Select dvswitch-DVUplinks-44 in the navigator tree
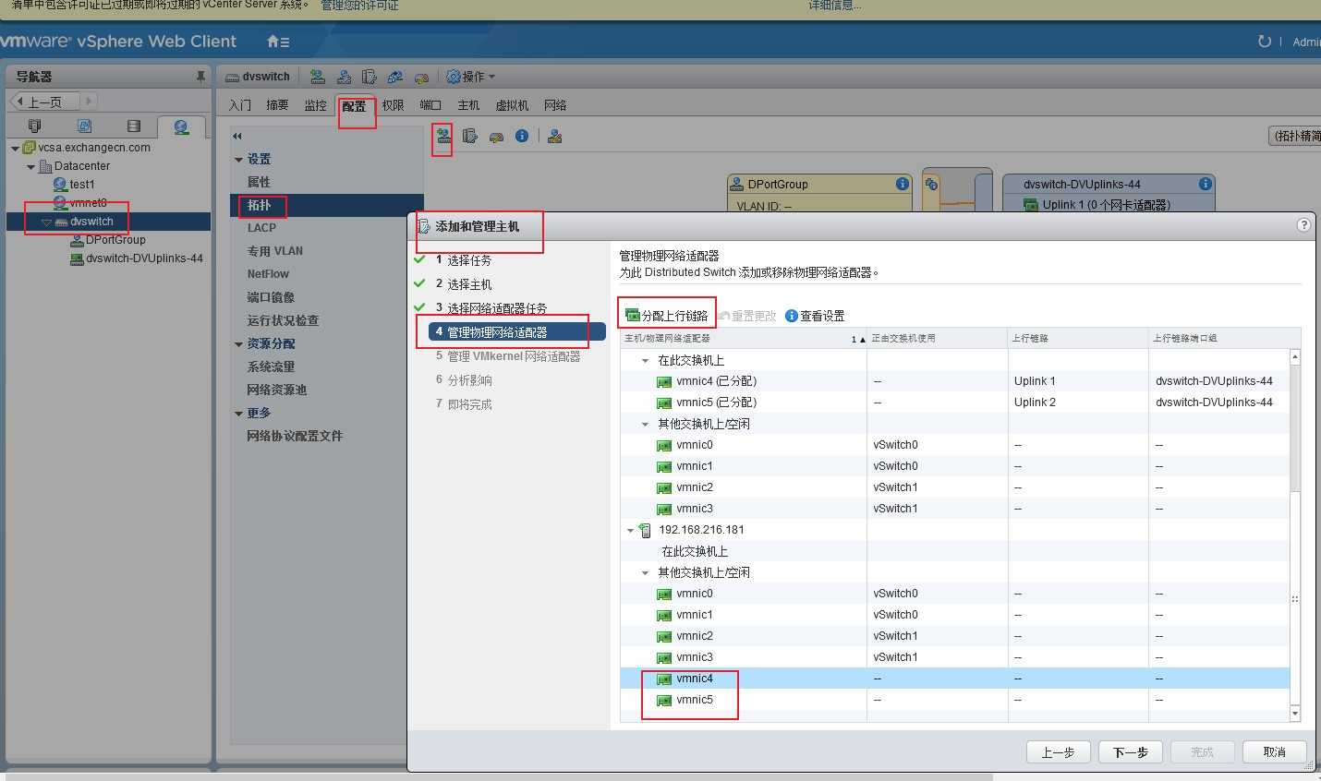Screen dimensions: 1321x781 click(144, 258)
